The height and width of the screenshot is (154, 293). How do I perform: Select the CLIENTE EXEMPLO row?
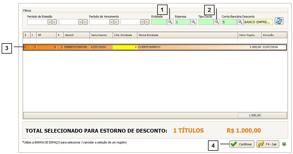[187, 47]
